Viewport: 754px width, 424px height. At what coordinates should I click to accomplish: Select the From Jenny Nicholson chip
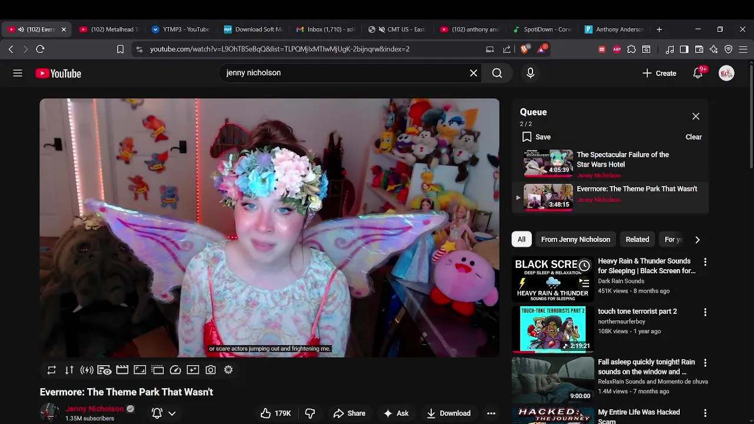tap(576, 240)
